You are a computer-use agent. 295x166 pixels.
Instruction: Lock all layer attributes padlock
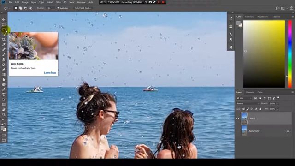[260, 109]
